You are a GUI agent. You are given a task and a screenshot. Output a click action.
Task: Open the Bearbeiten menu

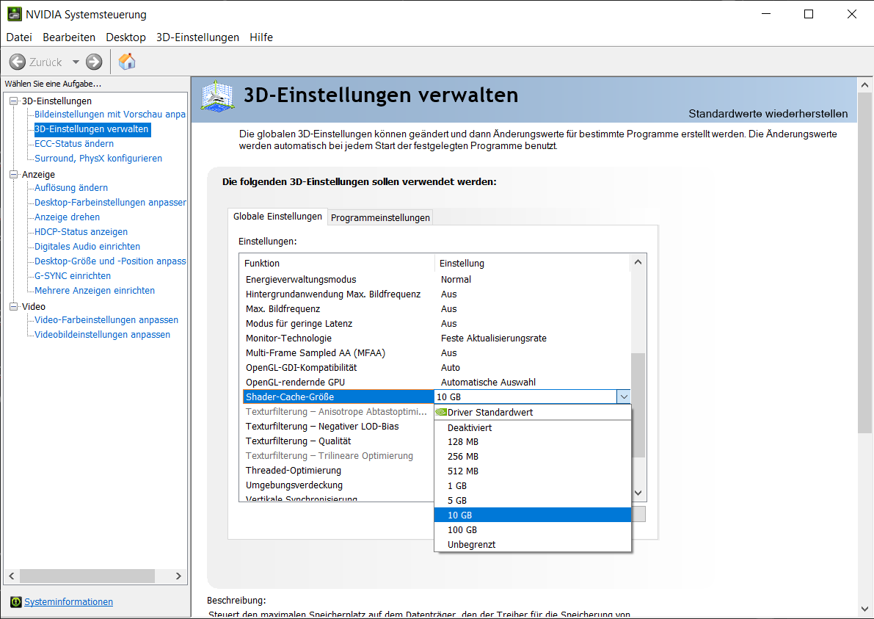coord(69,37)
